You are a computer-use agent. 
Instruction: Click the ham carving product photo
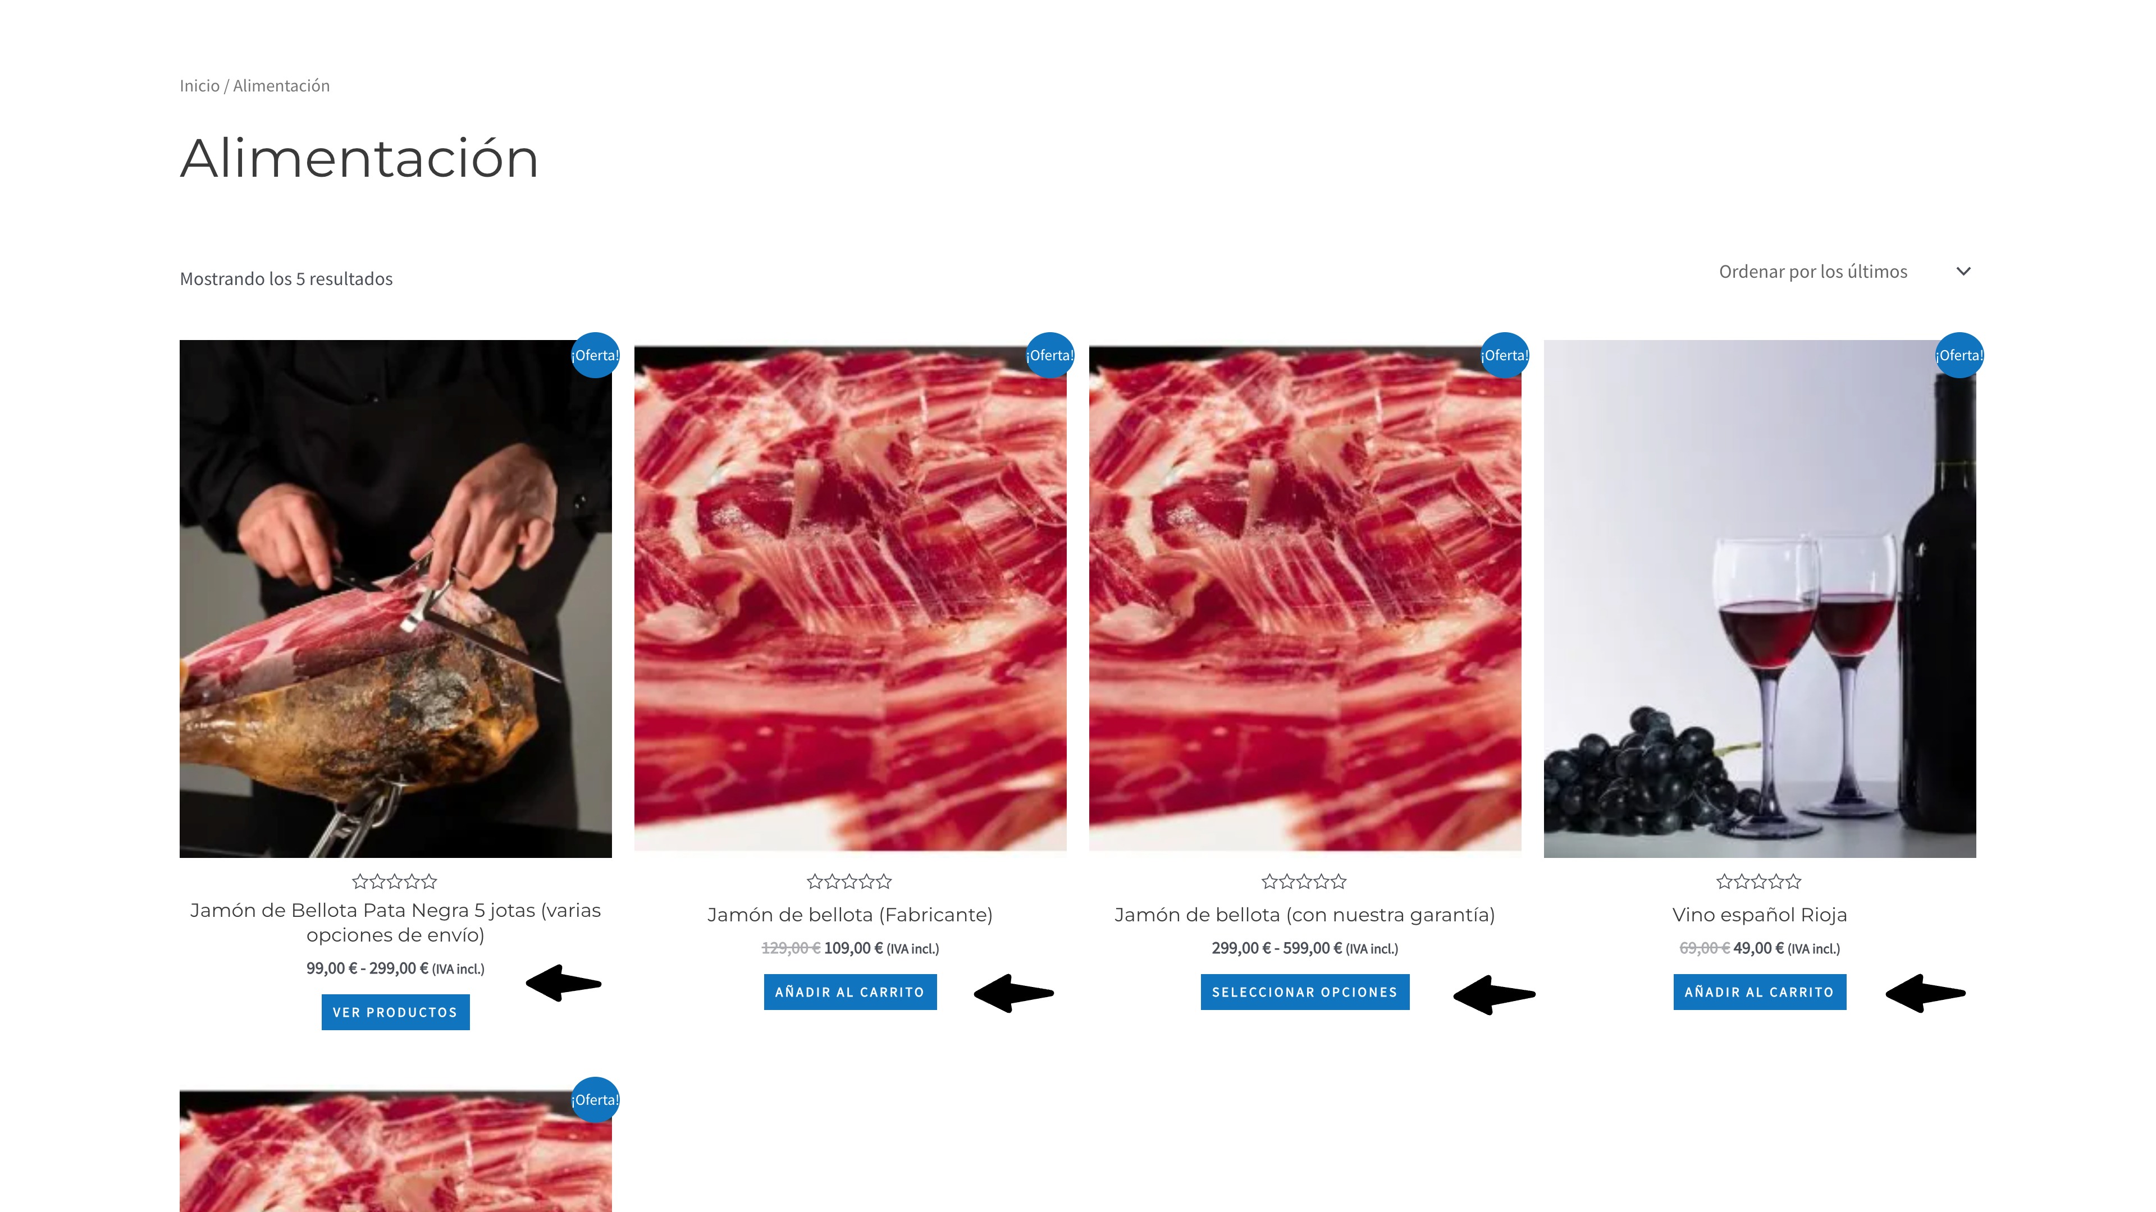(x=395, y=599)
